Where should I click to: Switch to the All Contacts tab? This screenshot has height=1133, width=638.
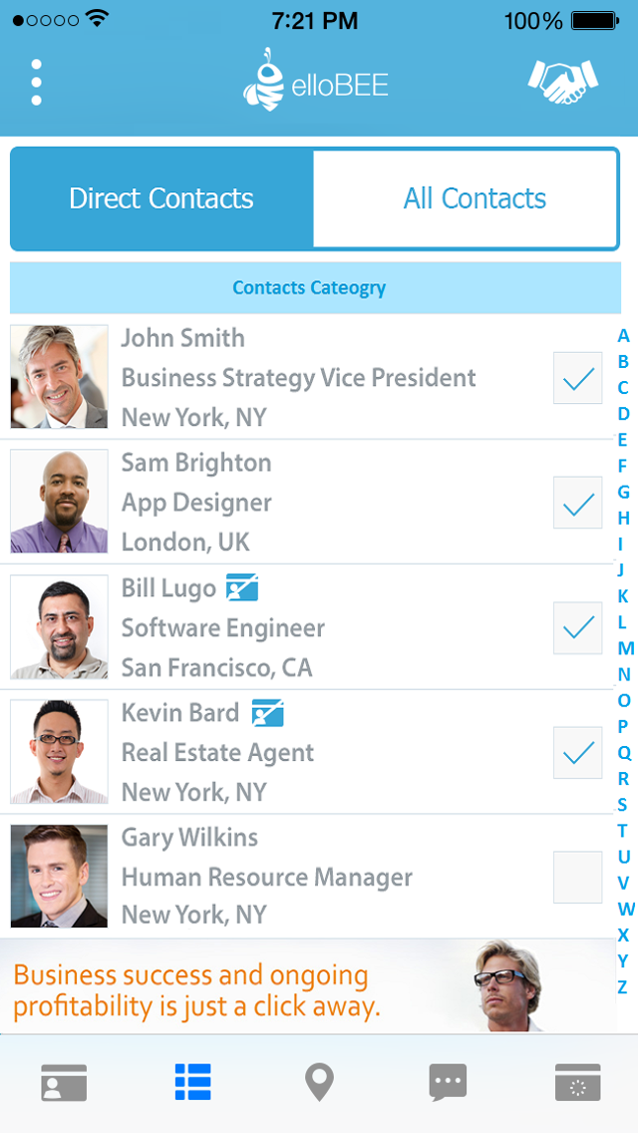(x=475, y=198)
